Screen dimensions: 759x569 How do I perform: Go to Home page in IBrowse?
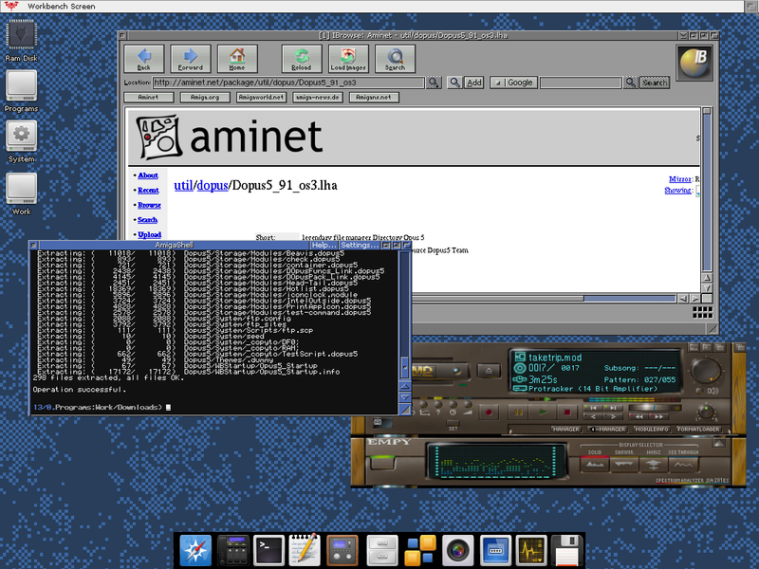click(236, 59)
